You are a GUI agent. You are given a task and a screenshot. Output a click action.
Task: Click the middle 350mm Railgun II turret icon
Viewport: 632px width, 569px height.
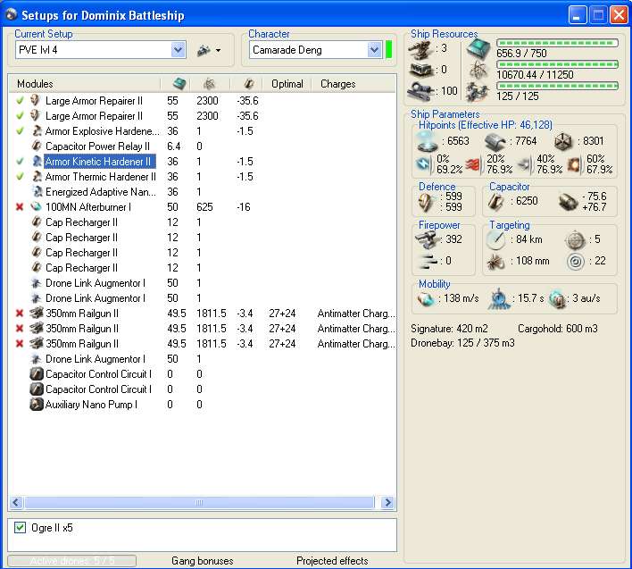point(37,328)
